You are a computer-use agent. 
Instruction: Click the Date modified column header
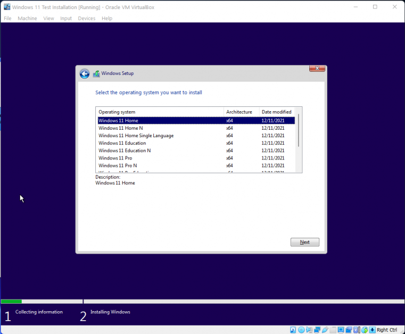point(277,112)
